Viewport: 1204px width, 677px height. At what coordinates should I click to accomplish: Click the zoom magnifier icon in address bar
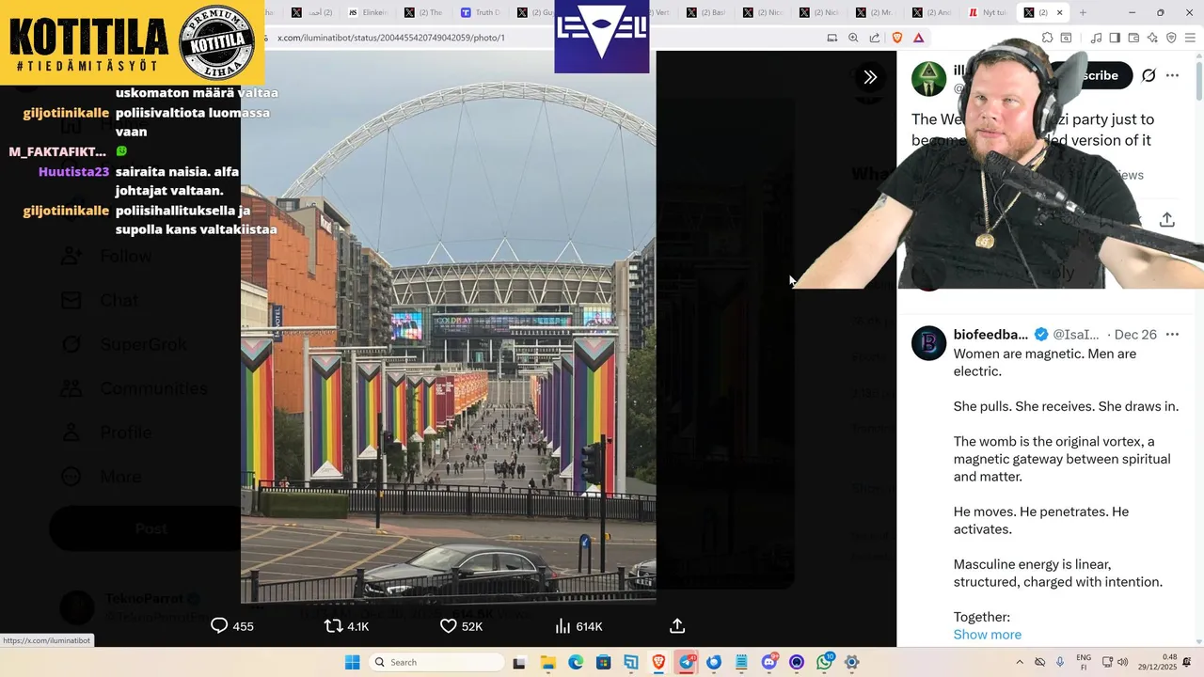pos(853,38)
